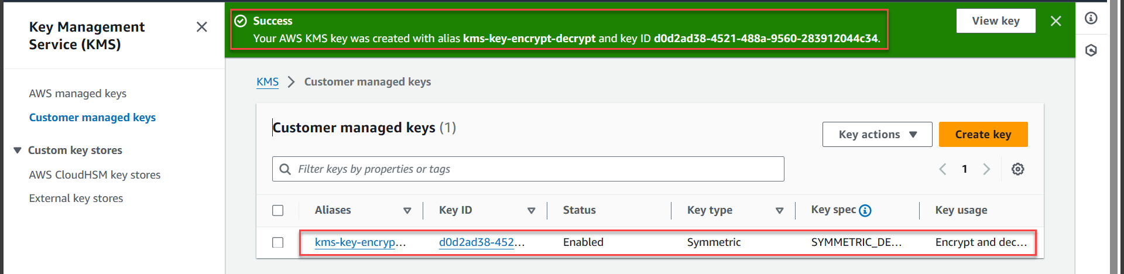This screenshot has height=274, width=1124.
Task: Click Customer managed keys (1) table heading
Action: 364,128
